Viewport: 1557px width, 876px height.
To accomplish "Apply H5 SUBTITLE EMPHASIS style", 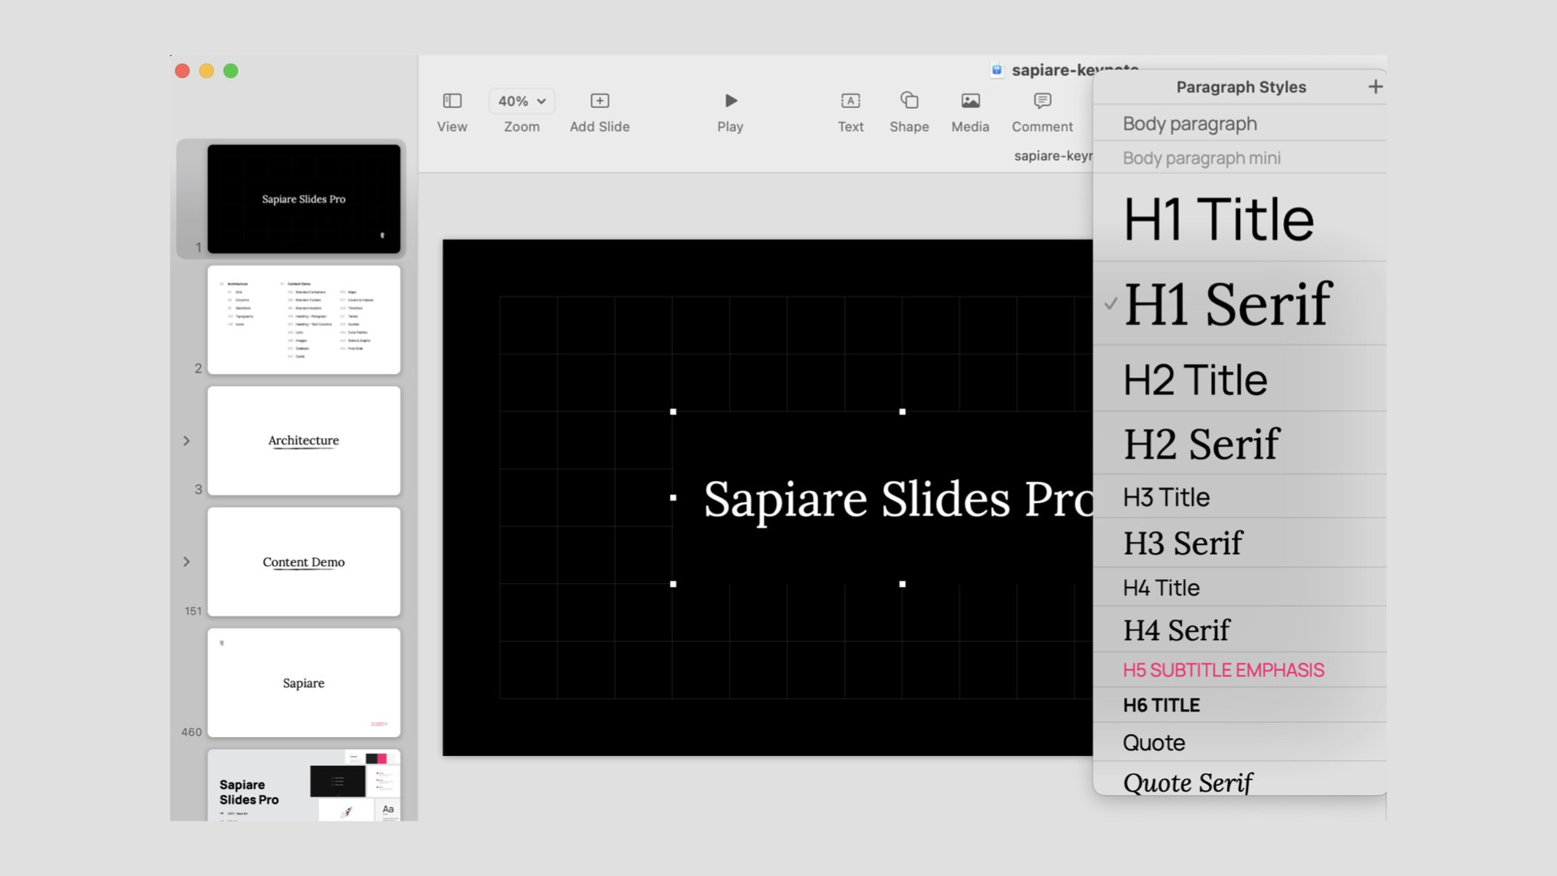I will coord(1239,670).
